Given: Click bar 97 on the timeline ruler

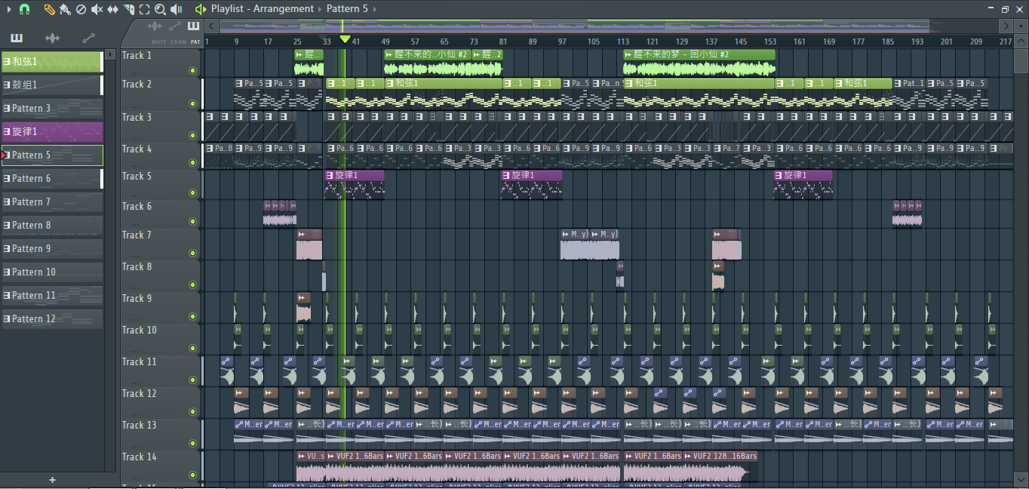Looking at the screenshot, I should click(562, 42).
